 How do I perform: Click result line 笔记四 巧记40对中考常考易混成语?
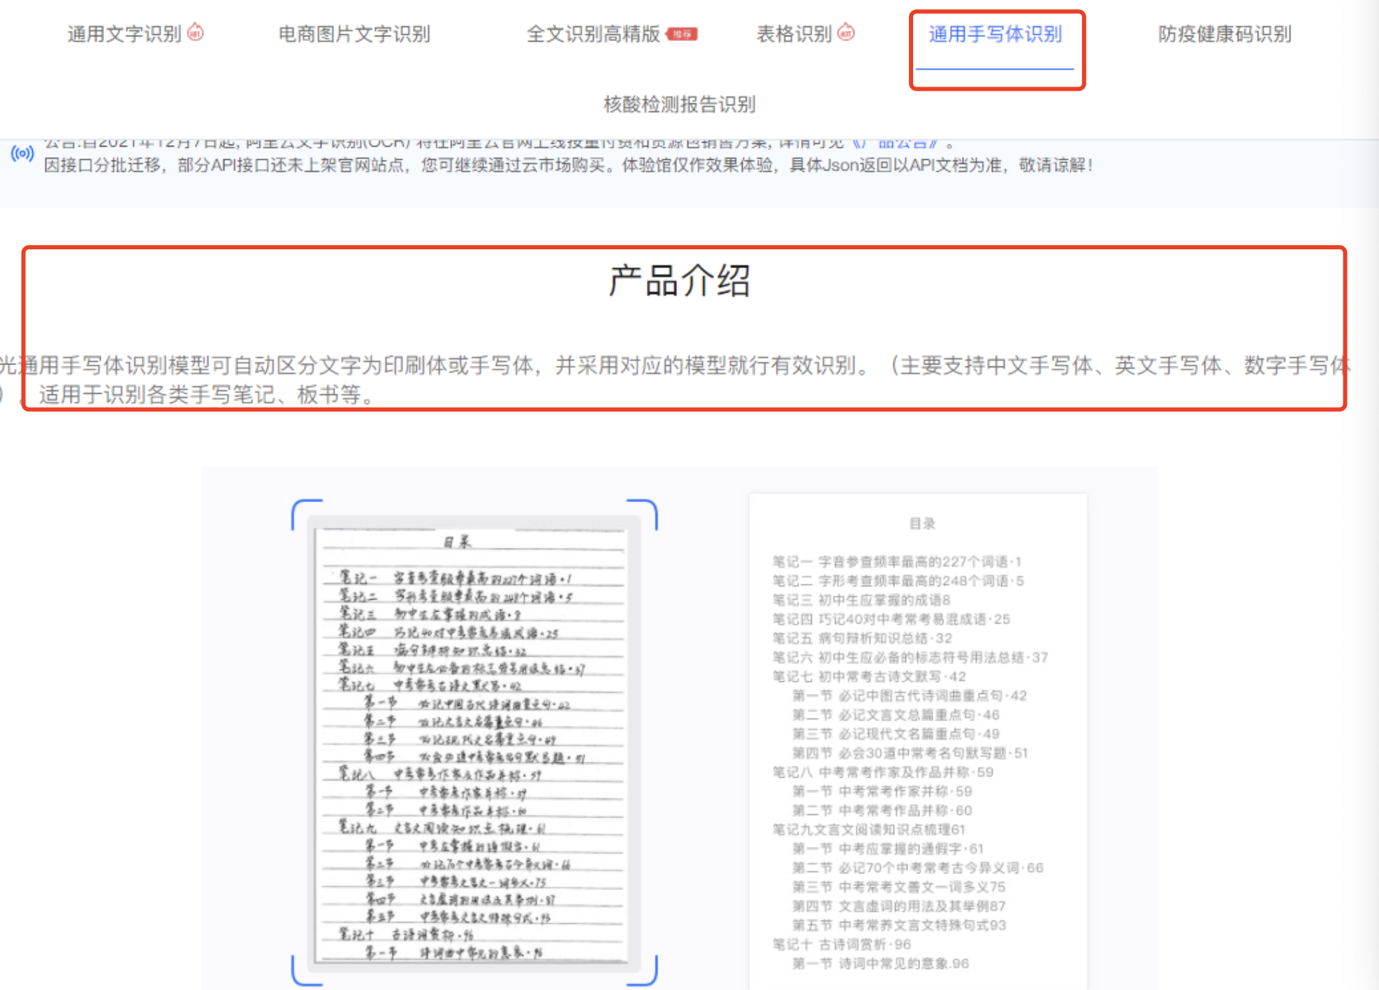tap(891, 619)
